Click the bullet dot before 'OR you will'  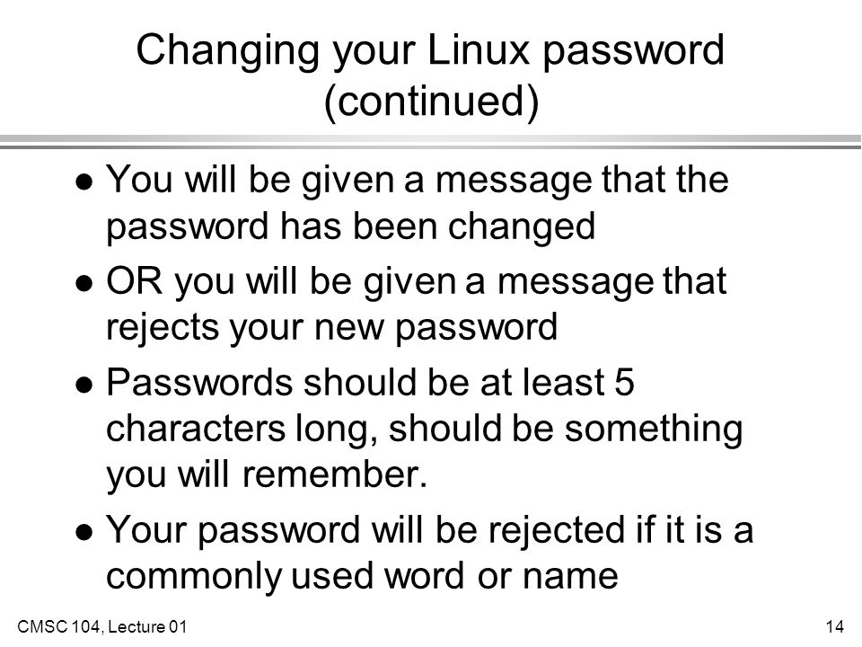click(84, 283)
